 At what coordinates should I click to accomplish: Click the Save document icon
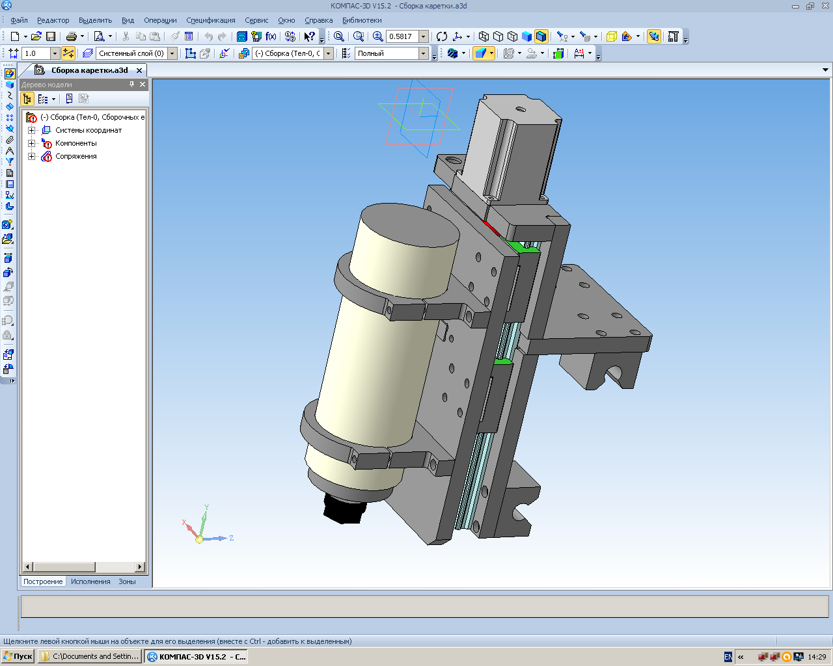pyautogui.click(x=51, y=36)
